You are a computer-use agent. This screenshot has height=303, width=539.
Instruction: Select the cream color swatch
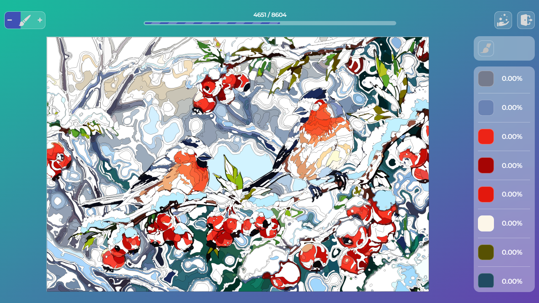486,223
